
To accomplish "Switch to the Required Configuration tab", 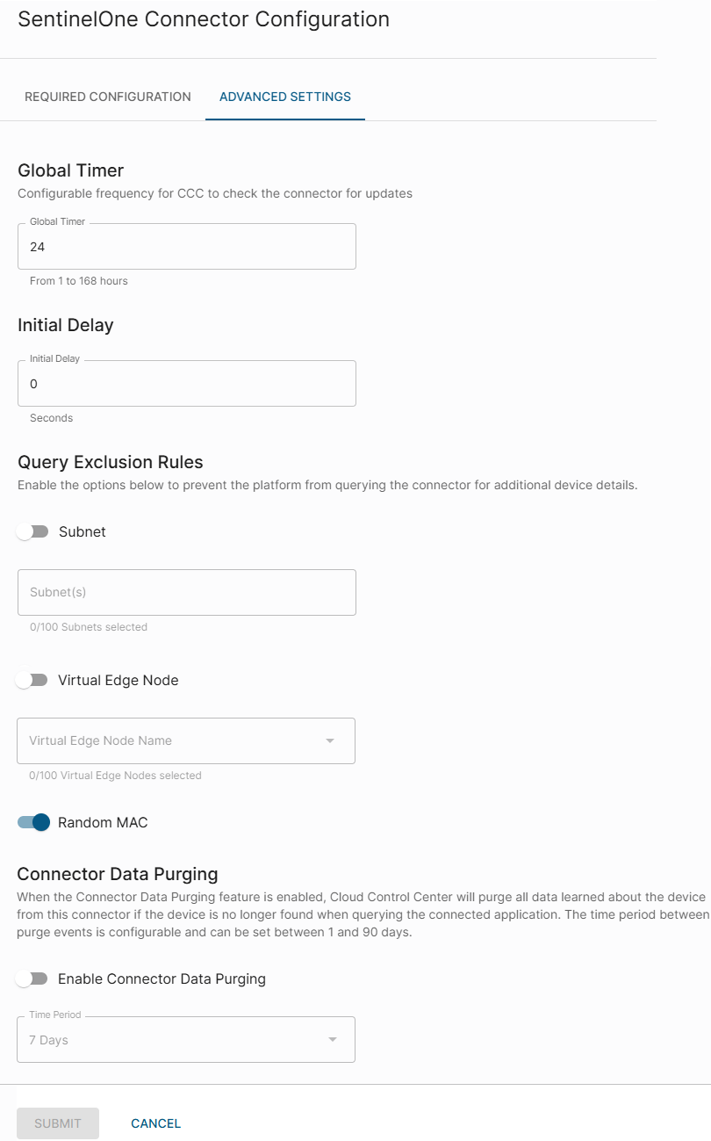I will tap(107, 97).
